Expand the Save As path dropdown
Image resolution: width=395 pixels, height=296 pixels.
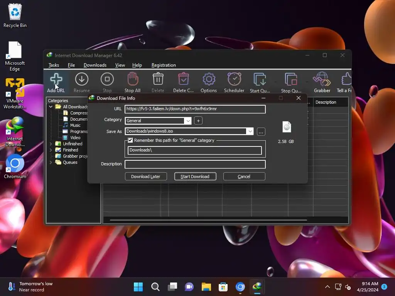[x=250, y=131]
